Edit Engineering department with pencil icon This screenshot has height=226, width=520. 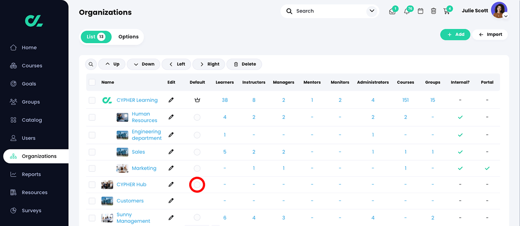[x=171, y=134]
